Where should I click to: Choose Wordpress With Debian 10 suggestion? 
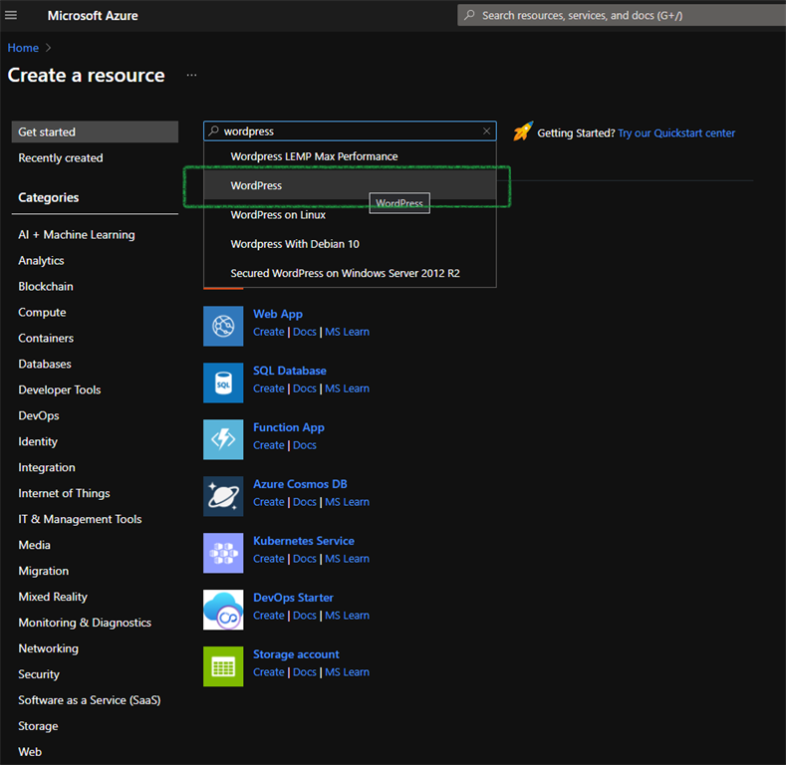[350, 244]
